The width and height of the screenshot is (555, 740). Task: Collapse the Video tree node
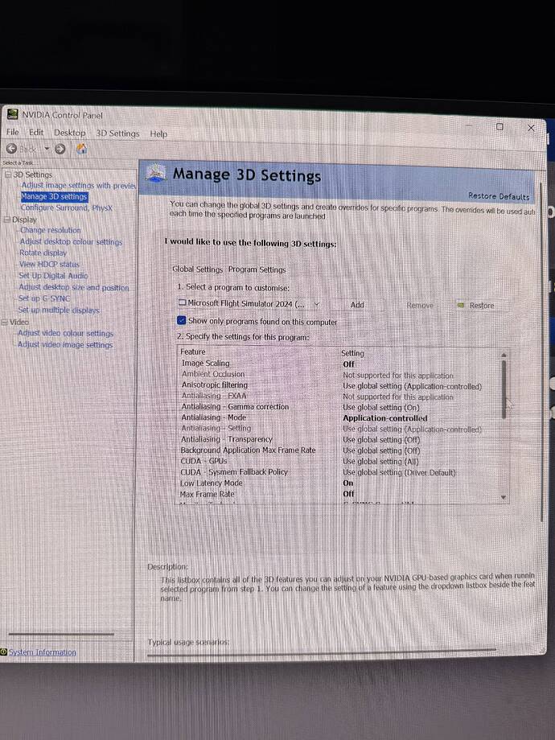5,322
